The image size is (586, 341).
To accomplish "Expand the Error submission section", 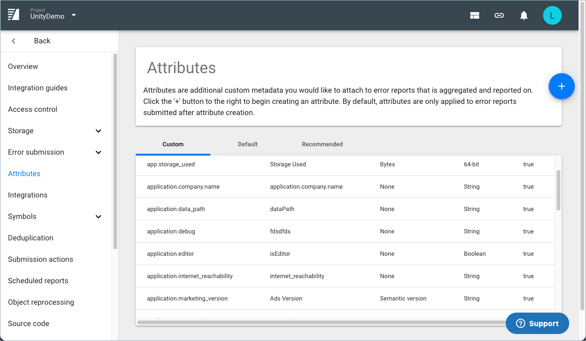I will 98,152.
